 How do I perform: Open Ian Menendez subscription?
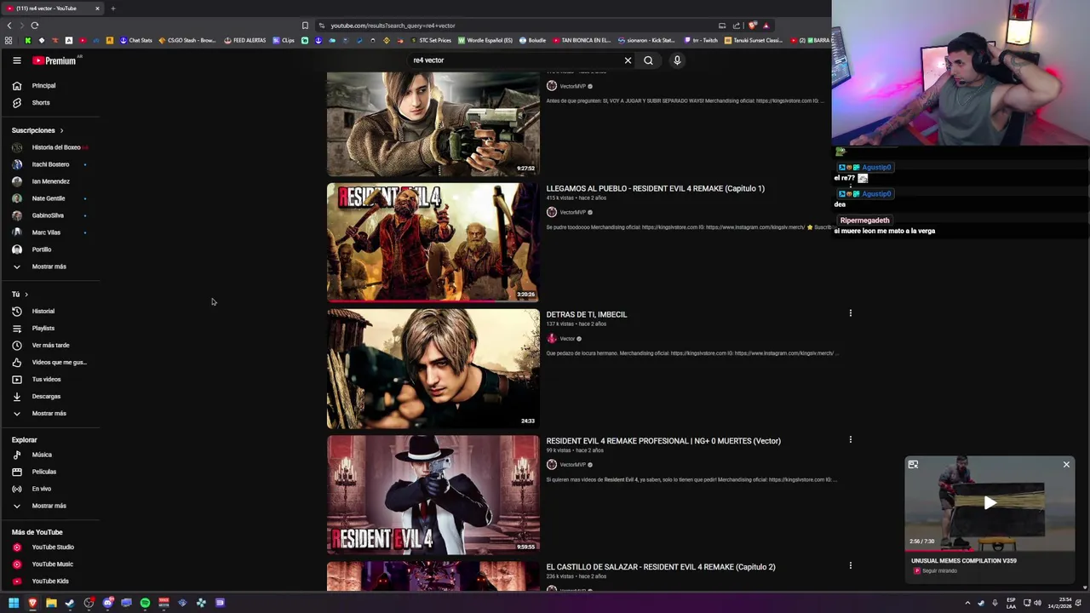coord(50,181)
